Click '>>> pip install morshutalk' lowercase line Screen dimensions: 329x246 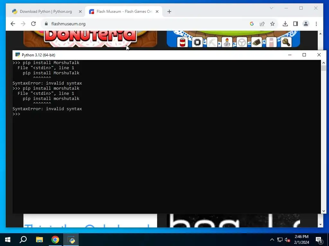point(46,88)
